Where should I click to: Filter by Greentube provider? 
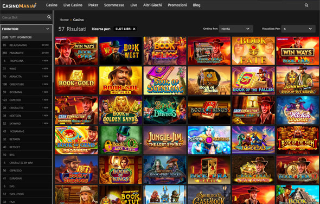(x=26, y=84)
